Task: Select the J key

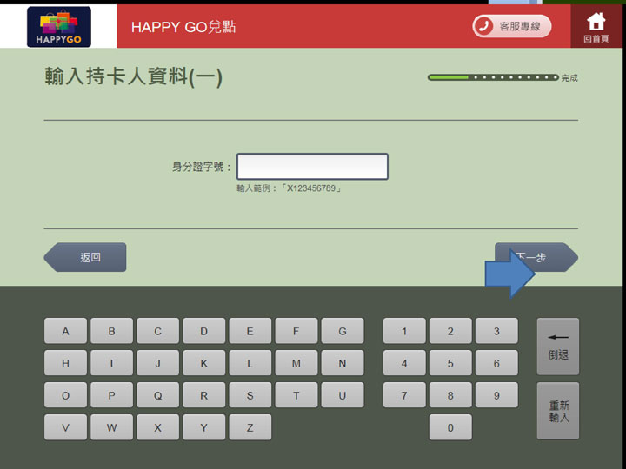Action: coord(157,363)
